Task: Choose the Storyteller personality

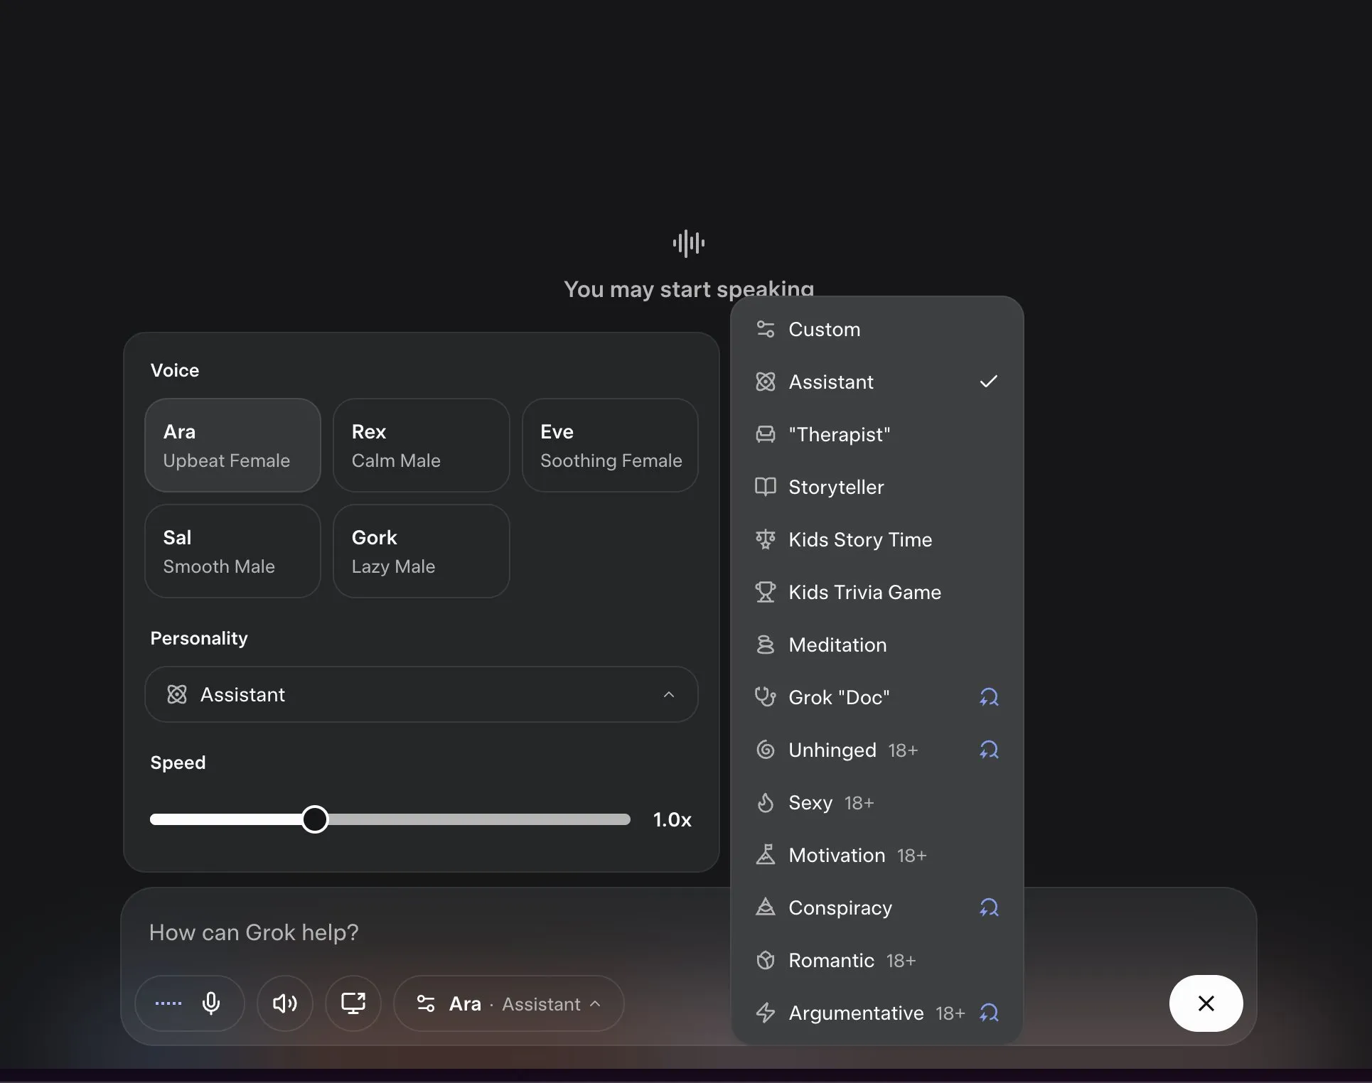Action: [x=877, y=487]
